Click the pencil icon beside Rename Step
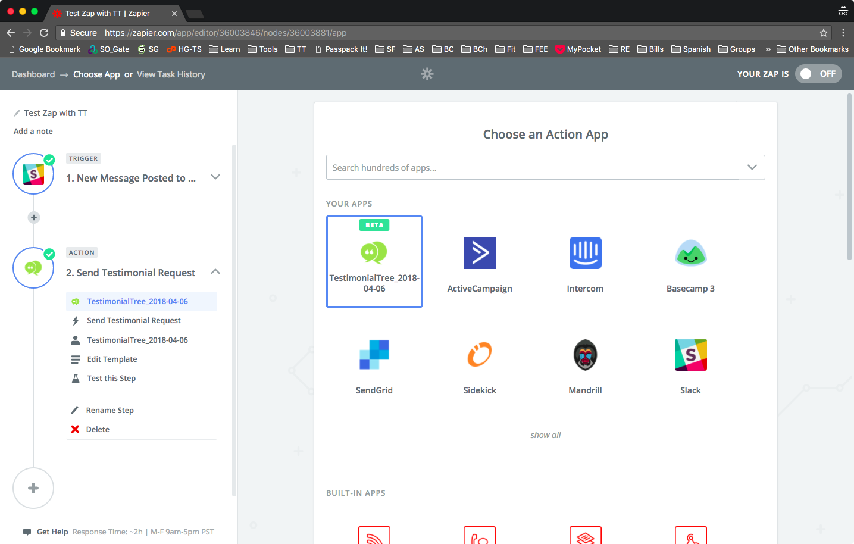Viewport: 854px width, 544px height. coord(75,410)
